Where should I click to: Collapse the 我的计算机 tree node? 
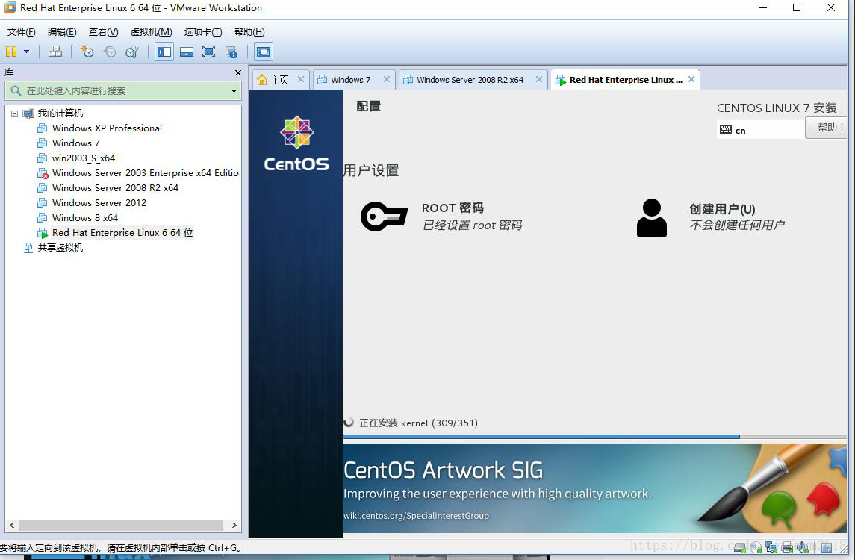(14, 113)
